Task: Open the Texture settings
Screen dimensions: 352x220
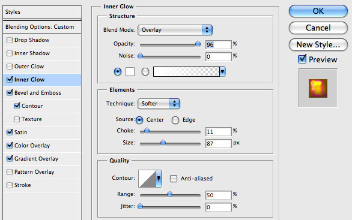Action: click(32, 119)
